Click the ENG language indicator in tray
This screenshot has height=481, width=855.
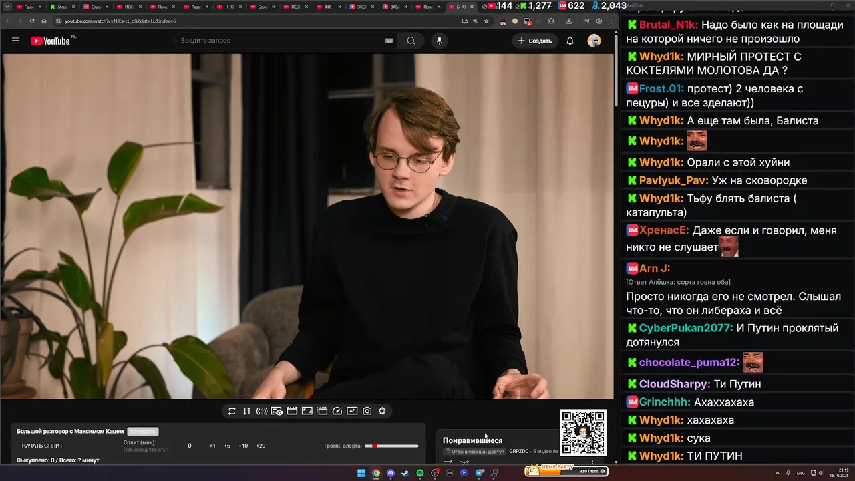click(x=801, y=473)
